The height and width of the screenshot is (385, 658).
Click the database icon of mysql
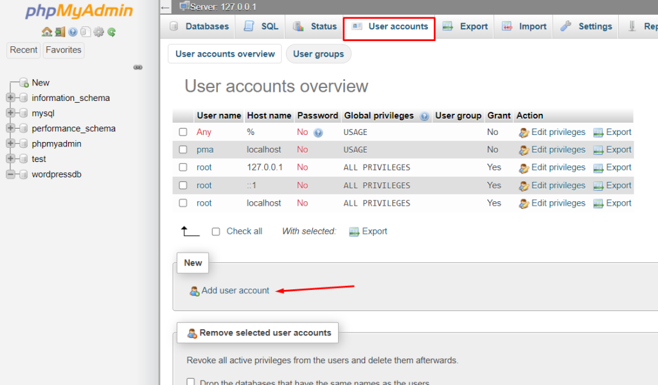[24, 113]
